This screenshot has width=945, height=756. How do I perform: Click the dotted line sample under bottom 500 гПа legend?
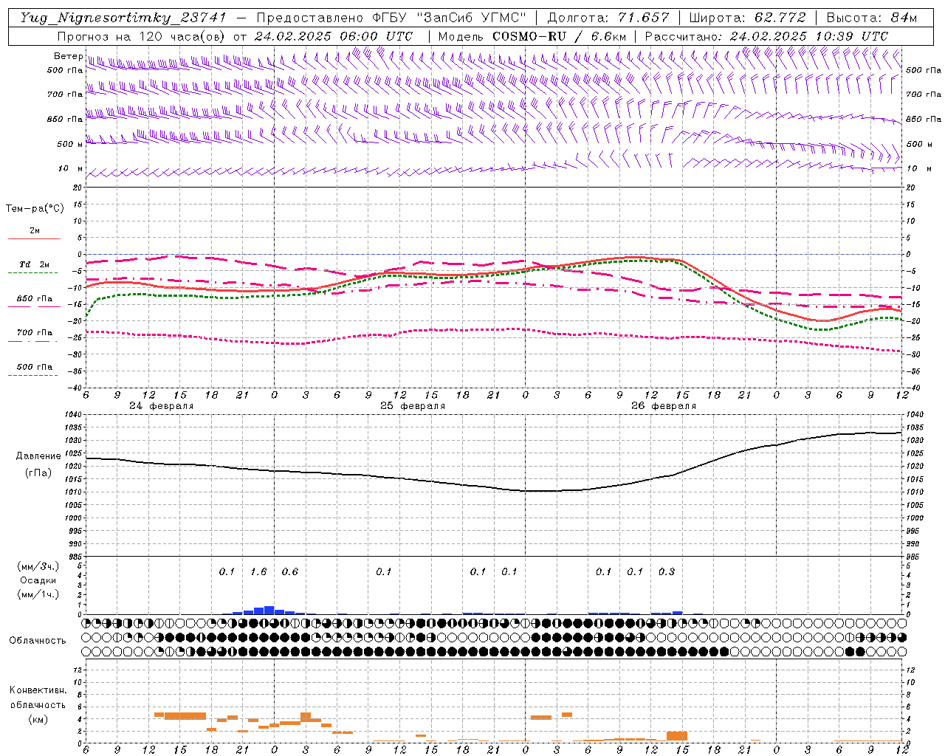[33, 375]
